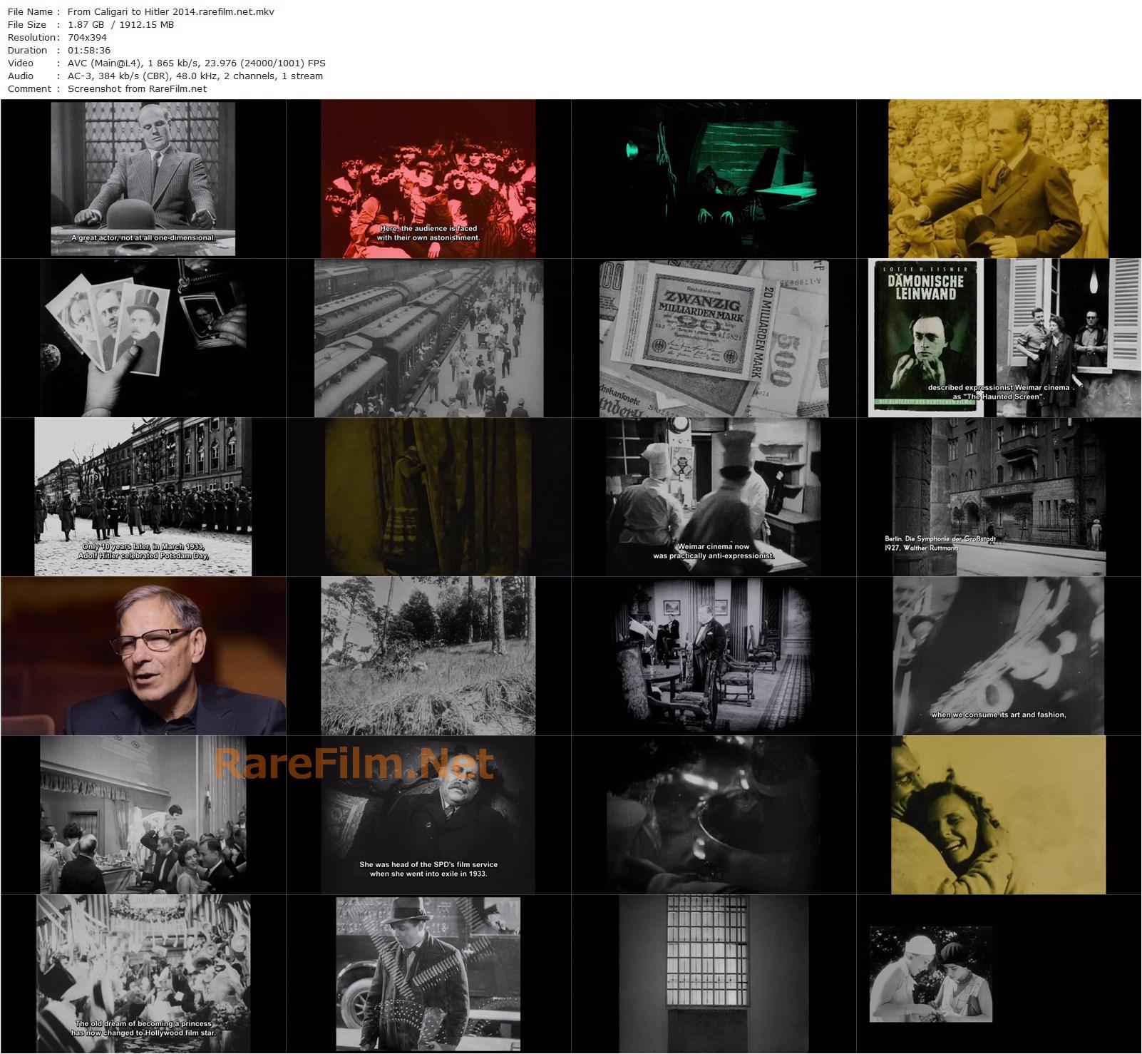Open the train station scene thumbnail
This screenshot has height=1054, width=1142.
[x=428, y=339]
